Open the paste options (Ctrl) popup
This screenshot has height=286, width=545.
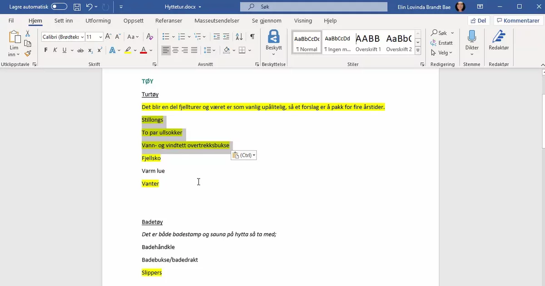244,155
